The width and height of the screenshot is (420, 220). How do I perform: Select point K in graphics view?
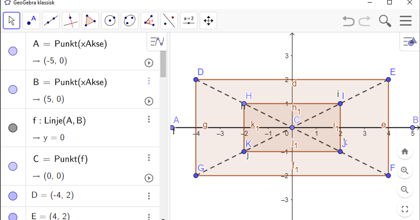pos(244,152)
